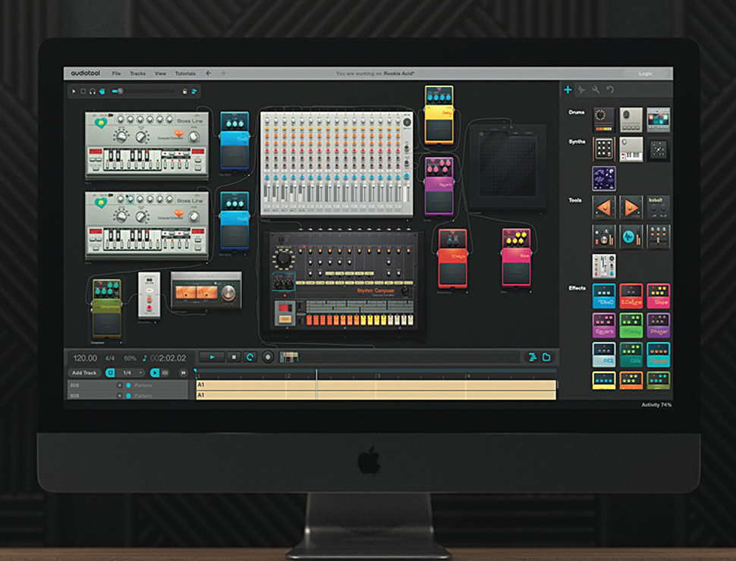
Task: Click the cyan folder icon in transport bar
Action: tap(546, 357)
